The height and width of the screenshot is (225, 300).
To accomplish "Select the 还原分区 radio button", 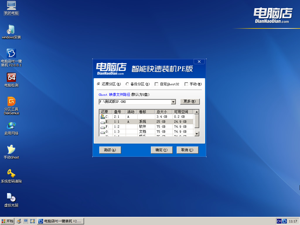I will [99, 84].
